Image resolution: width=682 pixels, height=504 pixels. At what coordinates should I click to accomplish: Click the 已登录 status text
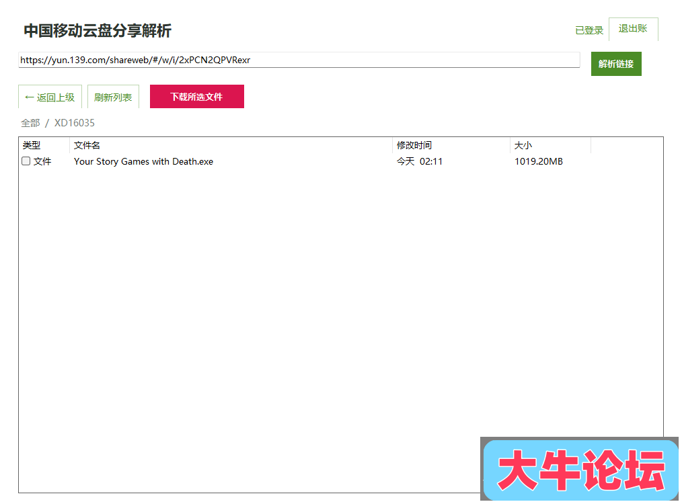click(589, 30)
